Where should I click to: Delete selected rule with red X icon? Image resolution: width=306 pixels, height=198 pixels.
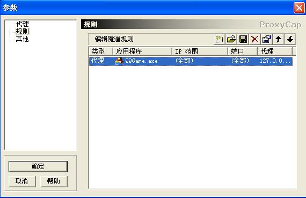tap(254, 39)
